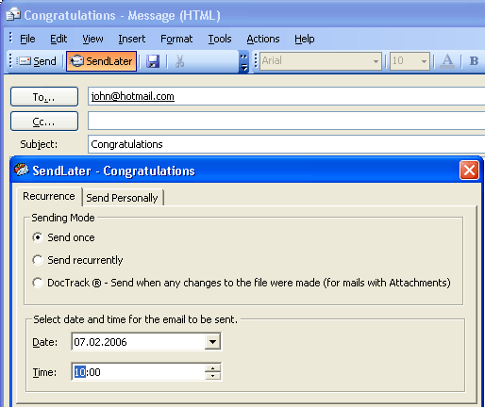
Task: Increase the time with up spinner arrow
Action: click(x=213, y=368)
